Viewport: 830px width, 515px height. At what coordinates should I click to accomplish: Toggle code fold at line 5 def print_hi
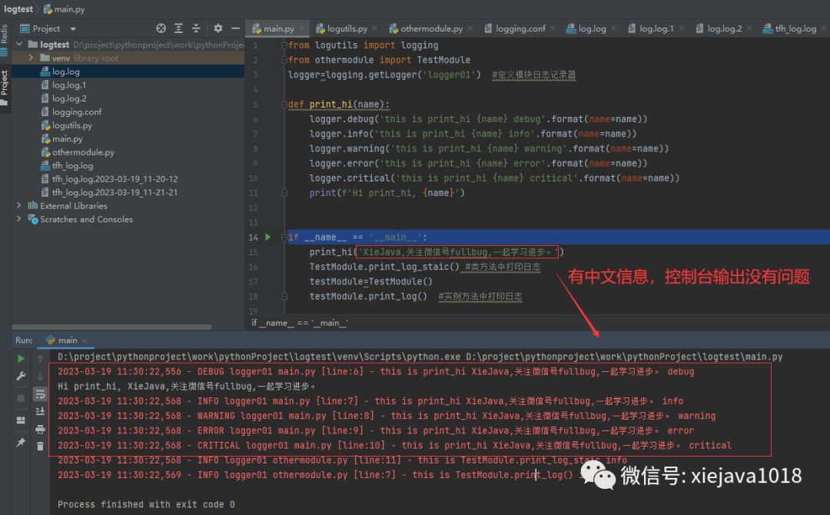pos(284,105)
